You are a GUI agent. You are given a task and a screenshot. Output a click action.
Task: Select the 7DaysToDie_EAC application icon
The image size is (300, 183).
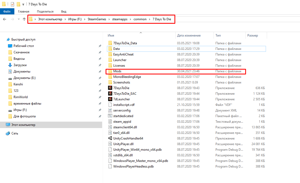(110, 94)
